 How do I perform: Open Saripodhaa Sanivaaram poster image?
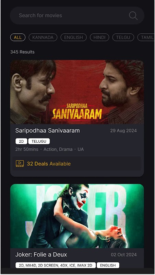[x=77, y=92]
